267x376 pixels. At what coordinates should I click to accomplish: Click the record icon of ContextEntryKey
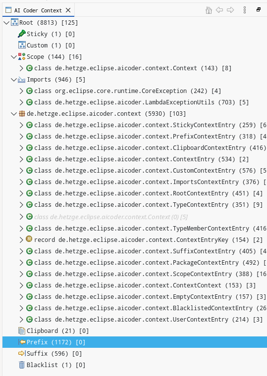click(x=29, y=239)
